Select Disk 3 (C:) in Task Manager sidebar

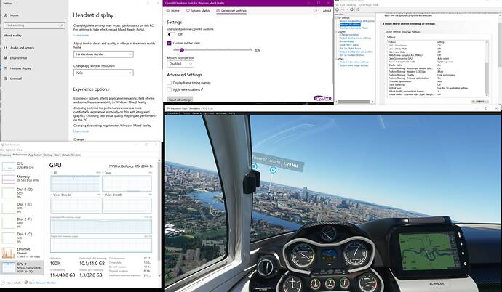[22, 238]
